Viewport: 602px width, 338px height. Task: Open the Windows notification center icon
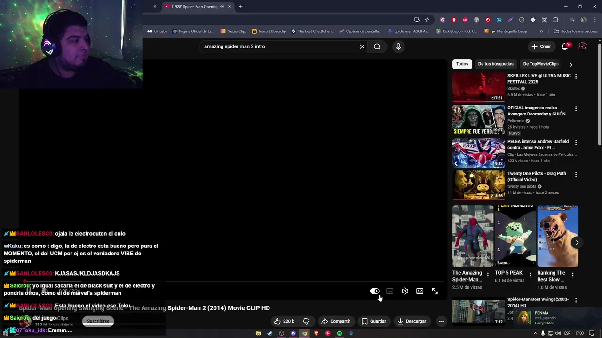tap(591, 333)
